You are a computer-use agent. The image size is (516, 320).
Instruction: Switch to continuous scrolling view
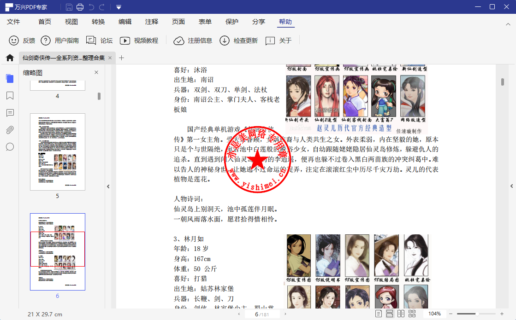390,314
